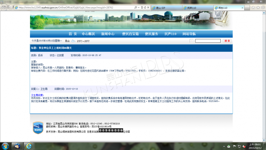Screen dimensions: 266x150
Task: Open the dropdown left of site search box
Action: coord(191,41)
